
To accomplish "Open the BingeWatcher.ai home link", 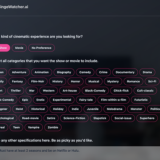I will [14, 7].
